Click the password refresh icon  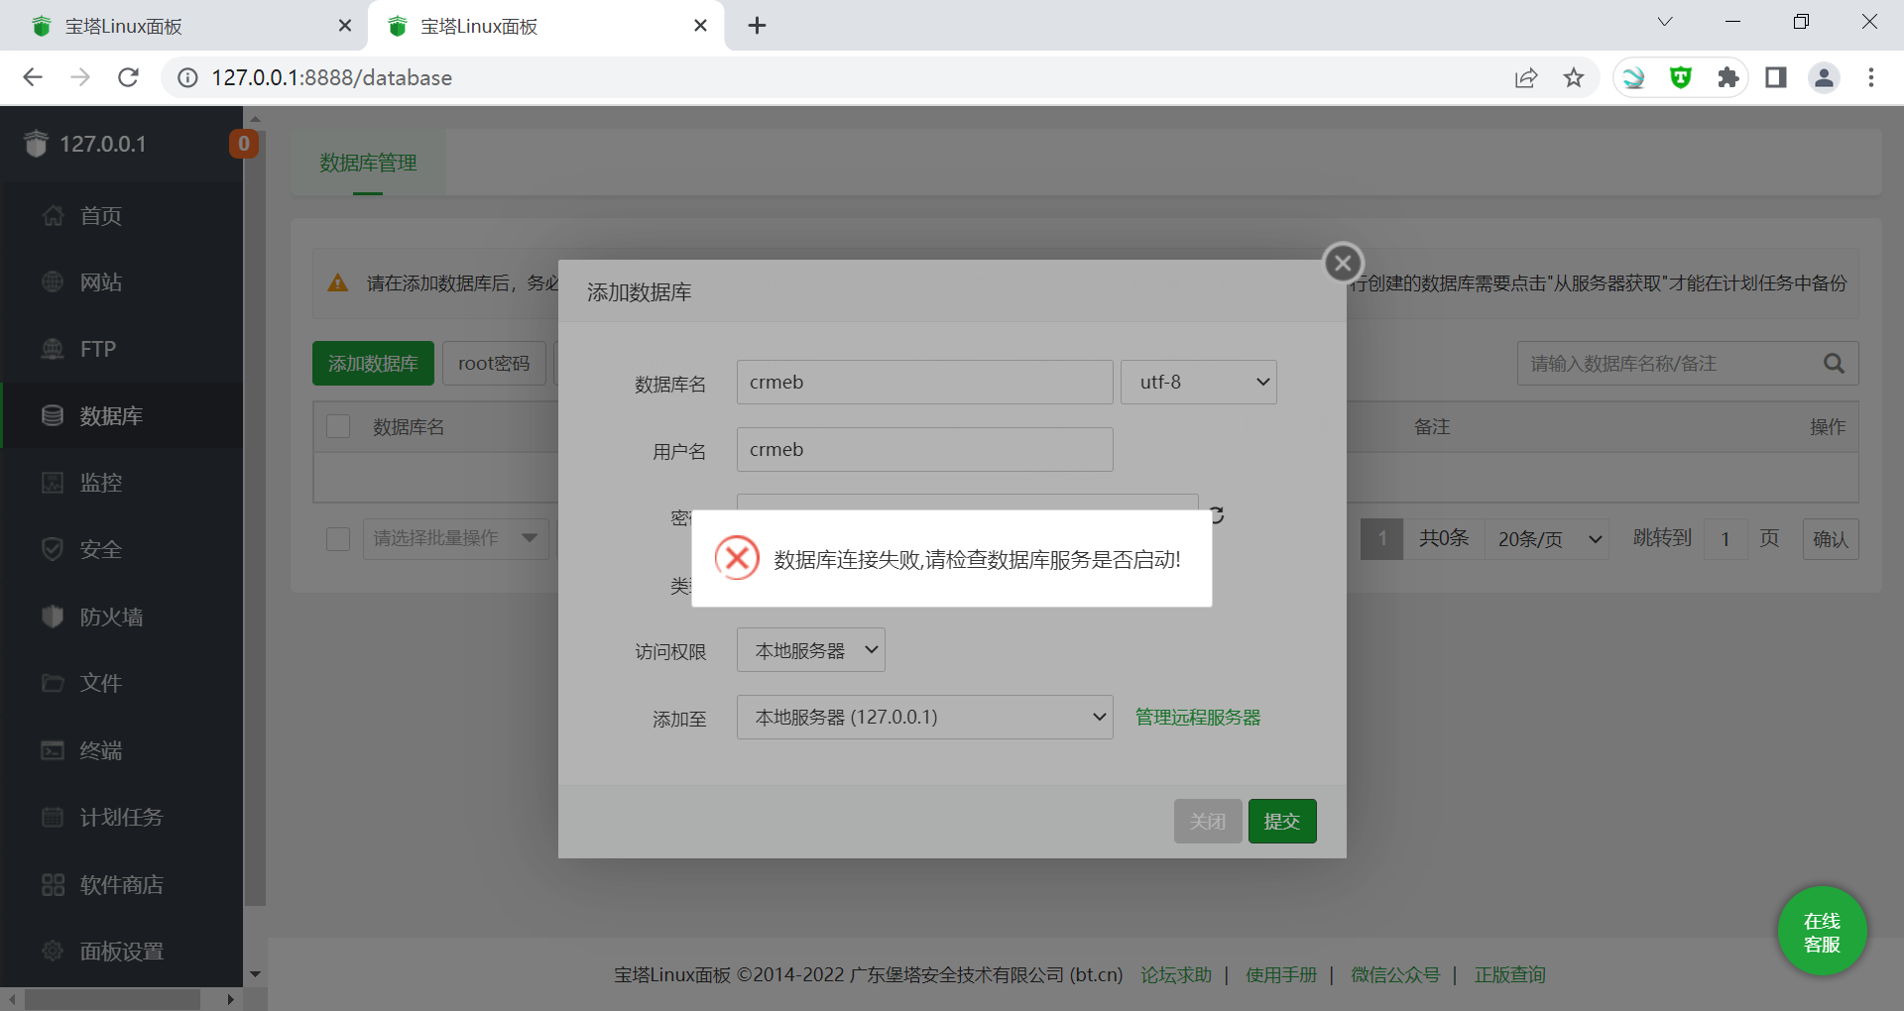point(1218,514)
